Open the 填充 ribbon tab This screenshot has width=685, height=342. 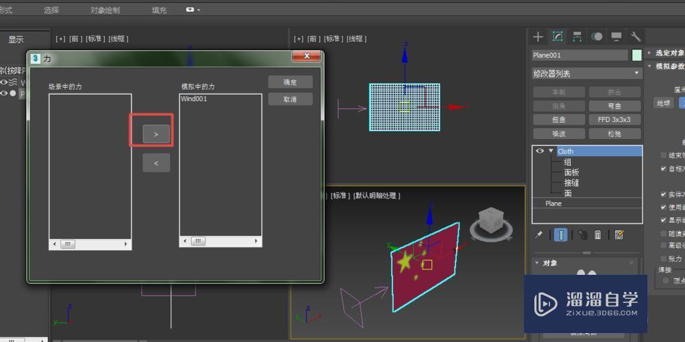tap(159, 10)
